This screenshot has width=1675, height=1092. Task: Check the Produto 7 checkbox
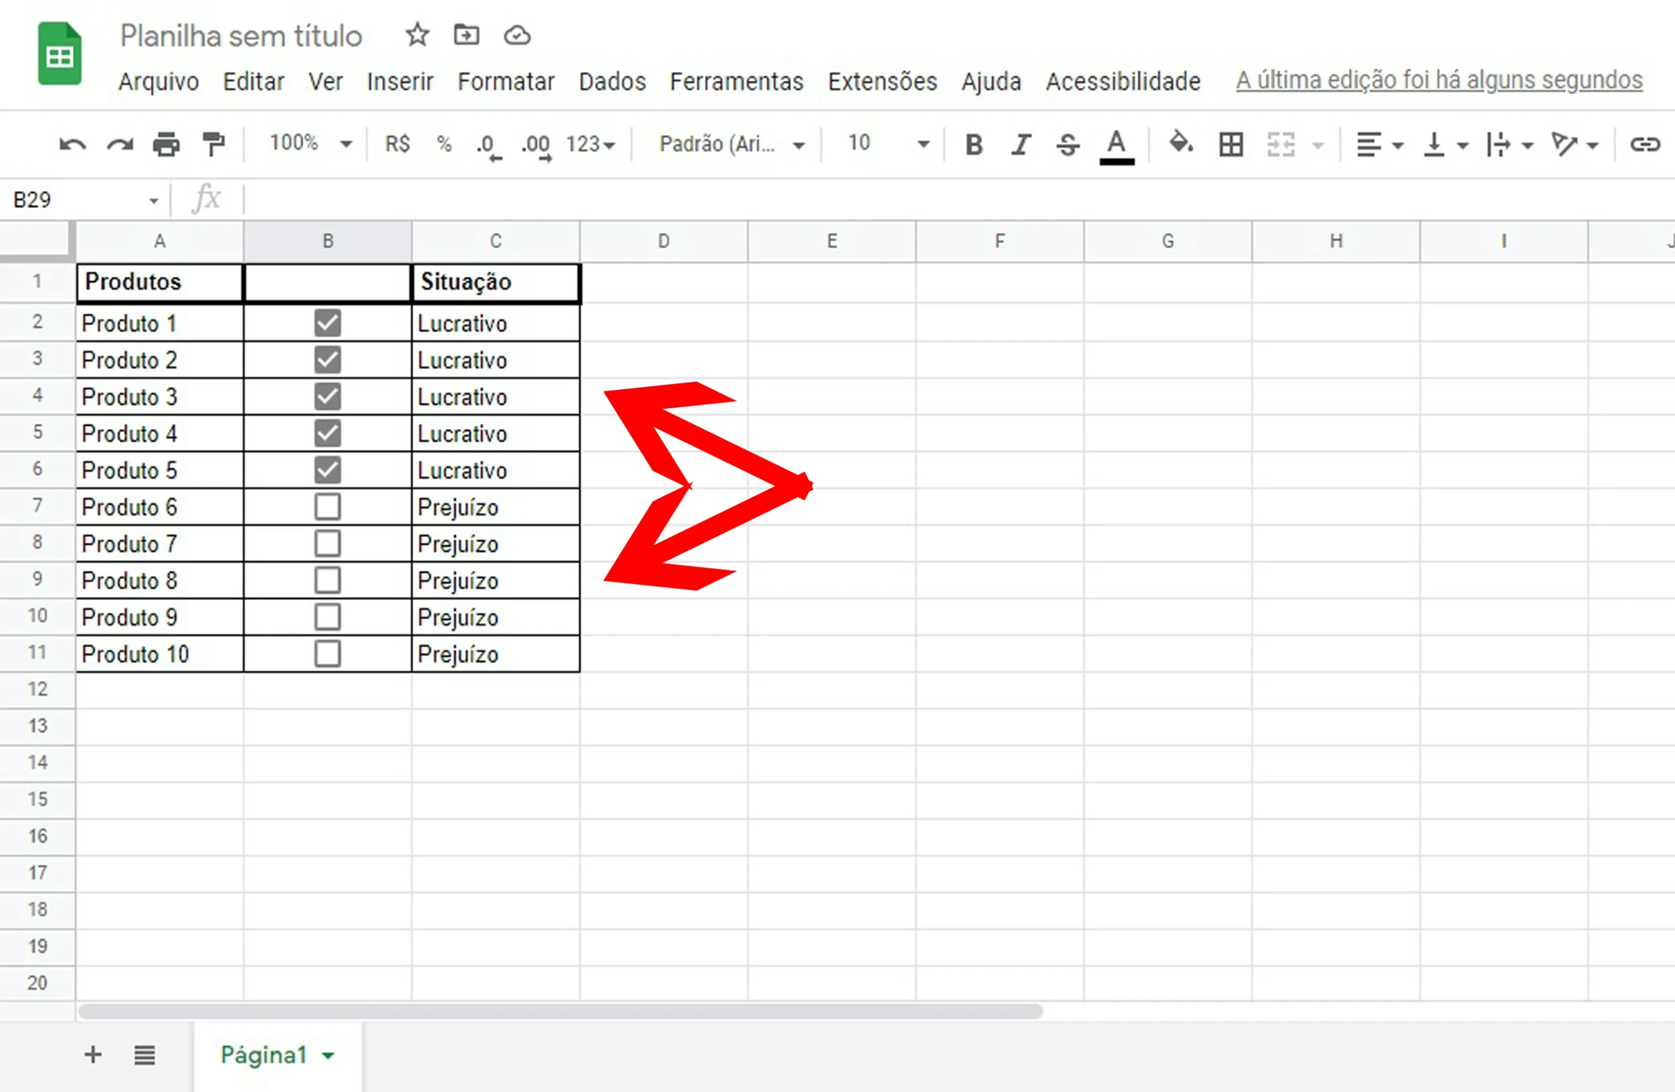pyautogui.click(x=328, y=543)
